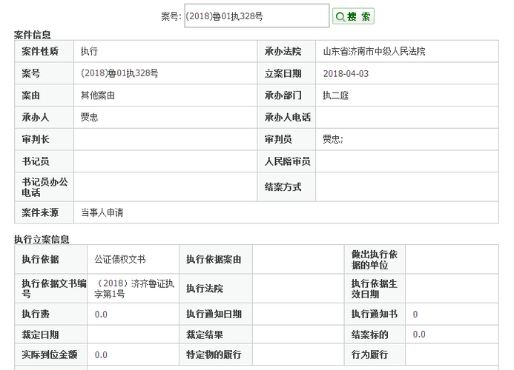Click the 结案标的 label cell

click(375, 334)
